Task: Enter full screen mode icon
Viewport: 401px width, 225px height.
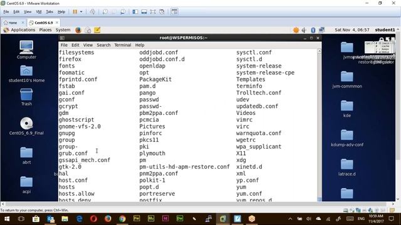Action: pyautogui.click(x=153, y=12)
